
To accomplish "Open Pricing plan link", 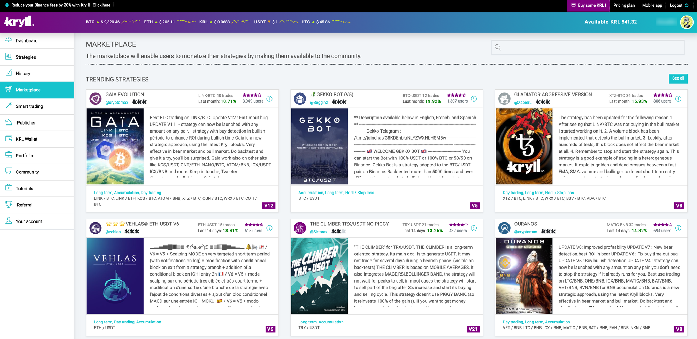I will click(x=624, y=5).
